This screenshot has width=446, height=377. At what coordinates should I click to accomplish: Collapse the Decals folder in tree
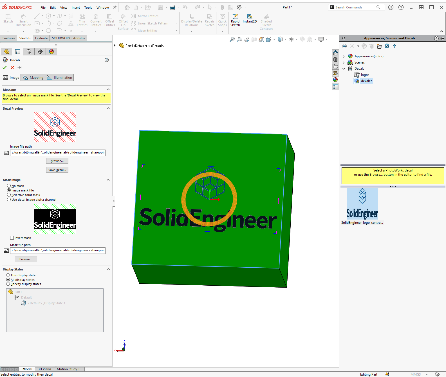click(x=344, y=69)
